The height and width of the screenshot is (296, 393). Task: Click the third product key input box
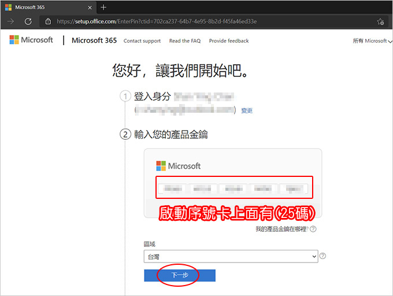(233, 188)
